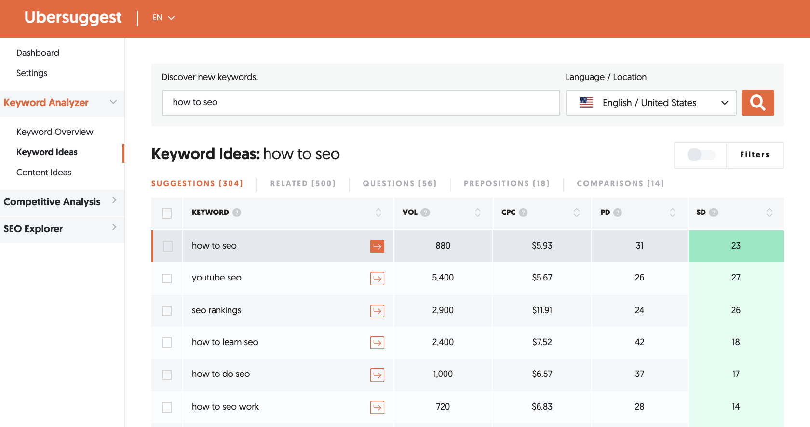Sort table by KEYWORD column arrows
This screenshot has height=427, width=810.
click(378, 213)
